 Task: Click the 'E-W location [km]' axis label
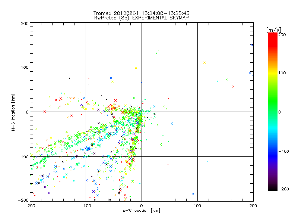click(x=141, y=210)
